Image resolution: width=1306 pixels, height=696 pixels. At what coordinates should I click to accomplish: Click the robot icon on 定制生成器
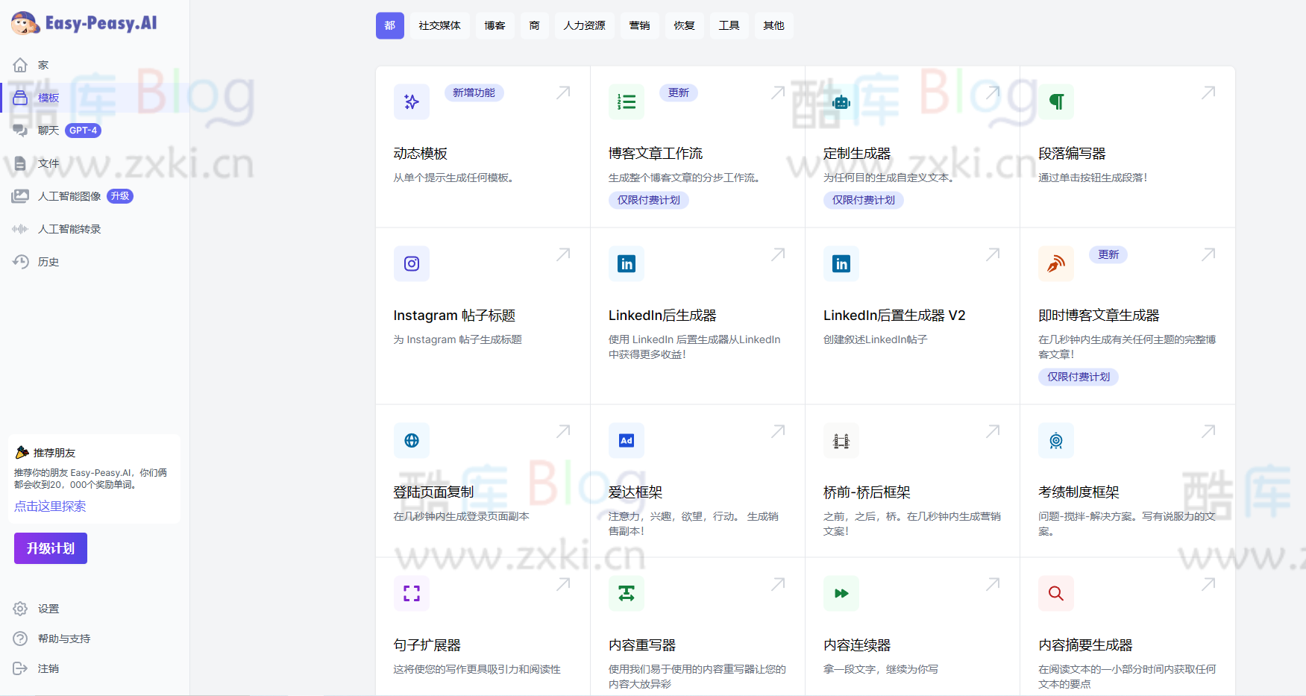click(x=841, y=101)
